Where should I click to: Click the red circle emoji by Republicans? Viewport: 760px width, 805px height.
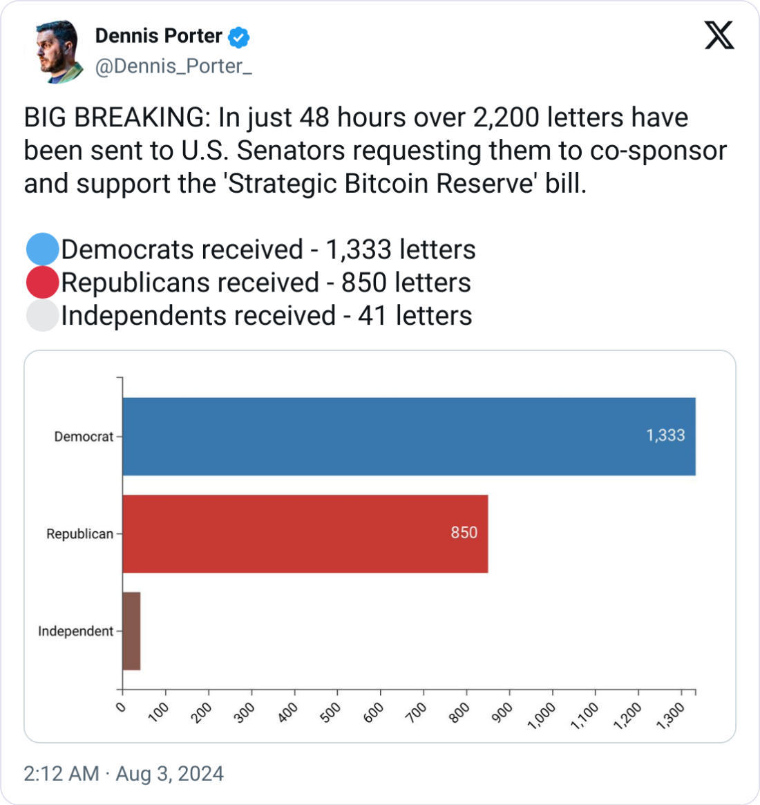(42, 282)
